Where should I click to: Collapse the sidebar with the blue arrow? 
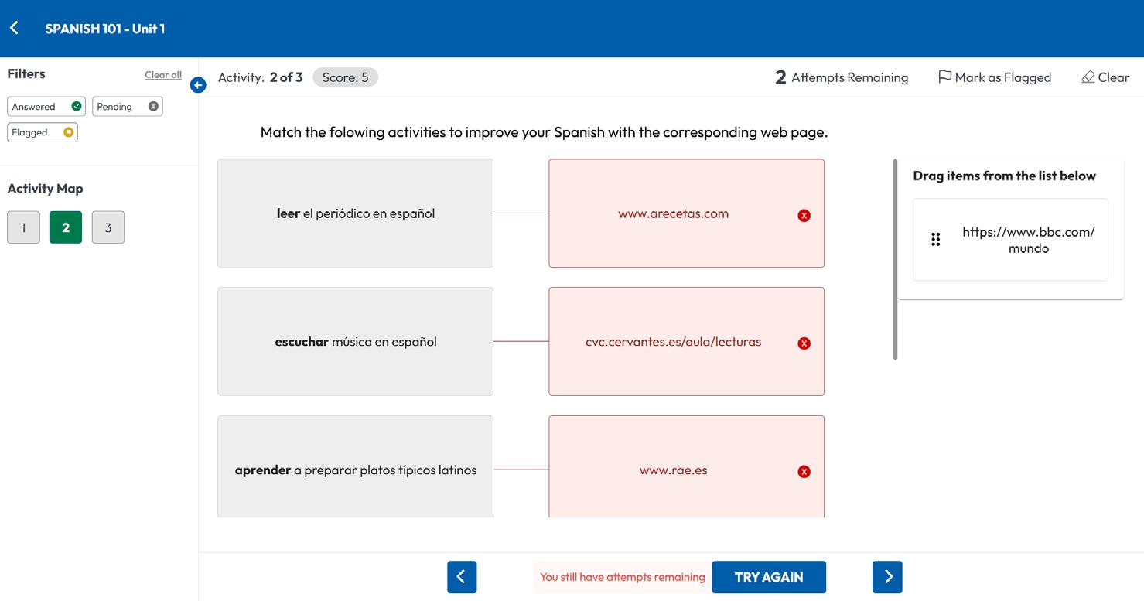coord(198,85)
